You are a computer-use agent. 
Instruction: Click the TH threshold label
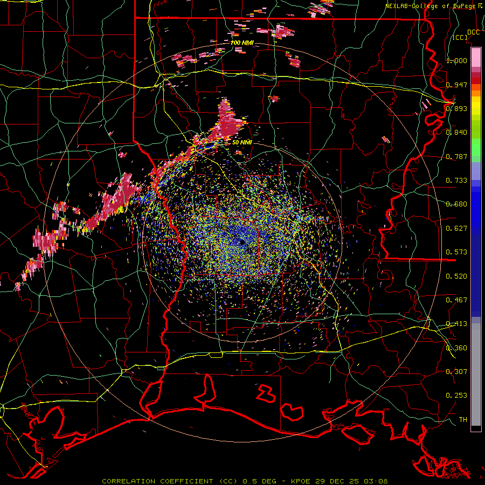click(463, 420)
